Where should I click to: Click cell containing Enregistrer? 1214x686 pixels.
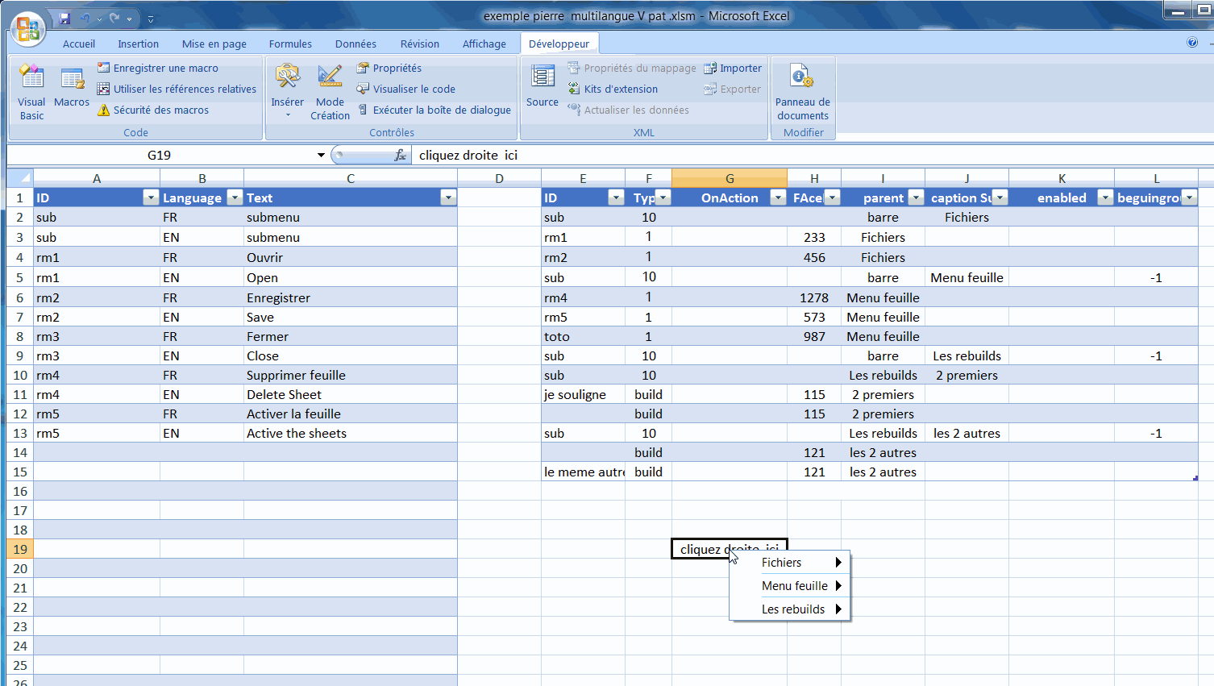point(351,297)
